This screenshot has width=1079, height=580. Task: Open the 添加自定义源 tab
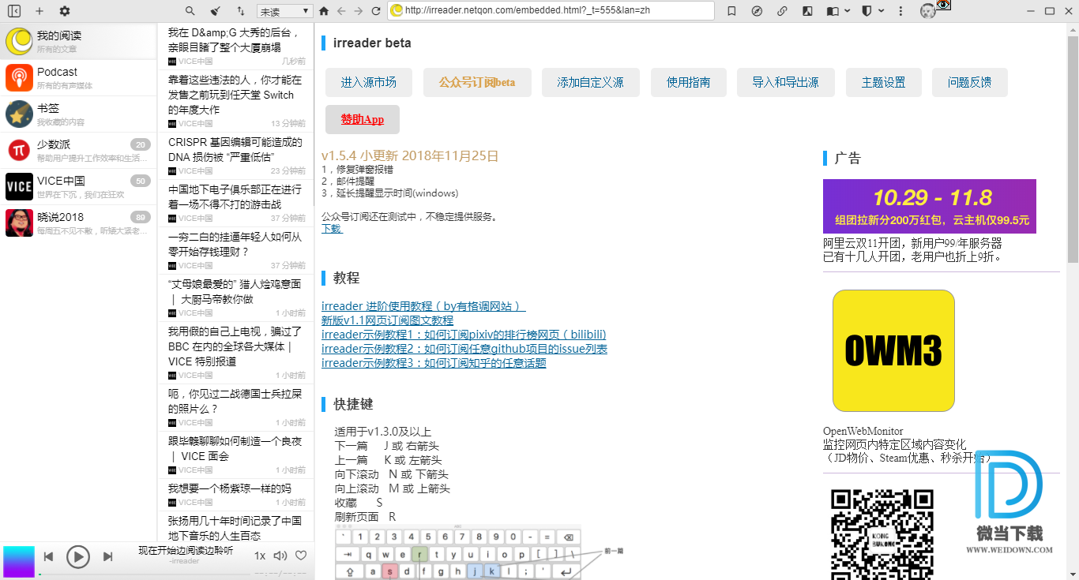pos(590,82)
